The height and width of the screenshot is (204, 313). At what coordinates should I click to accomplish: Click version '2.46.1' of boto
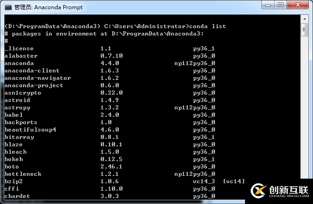click(111, 167)
